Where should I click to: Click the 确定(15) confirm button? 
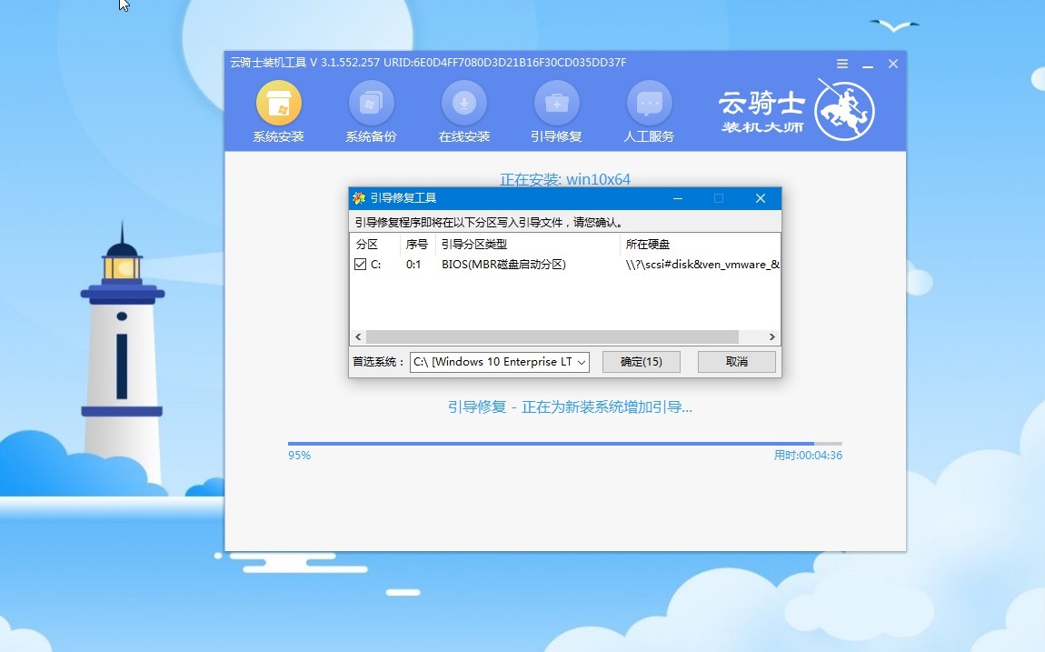(642, 362)
